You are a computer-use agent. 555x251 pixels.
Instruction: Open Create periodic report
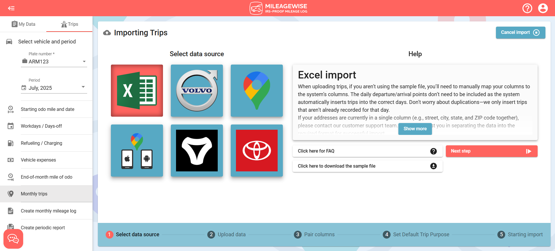[x=46, y=228]
